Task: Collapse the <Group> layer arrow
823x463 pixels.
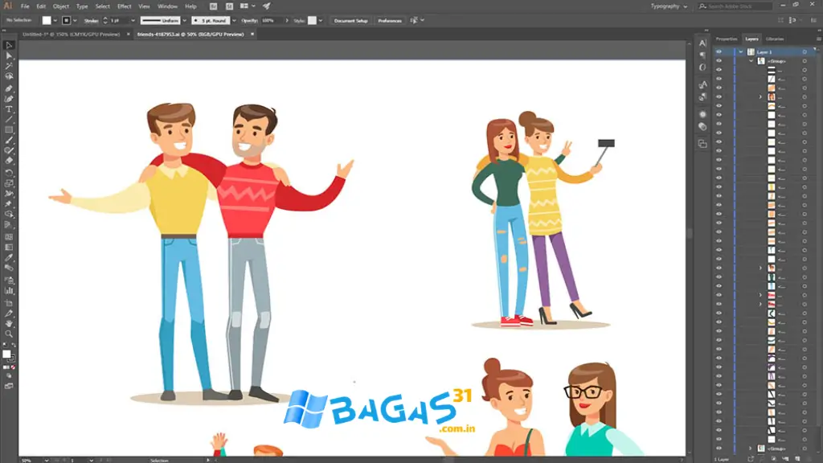Action: coord(751,60)
